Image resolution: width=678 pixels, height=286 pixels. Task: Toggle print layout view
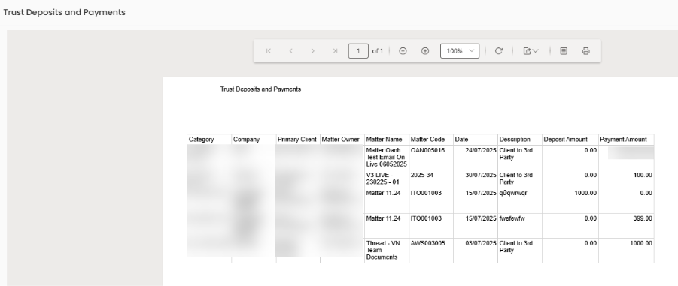pyautogui.click(x=564, y=51)
